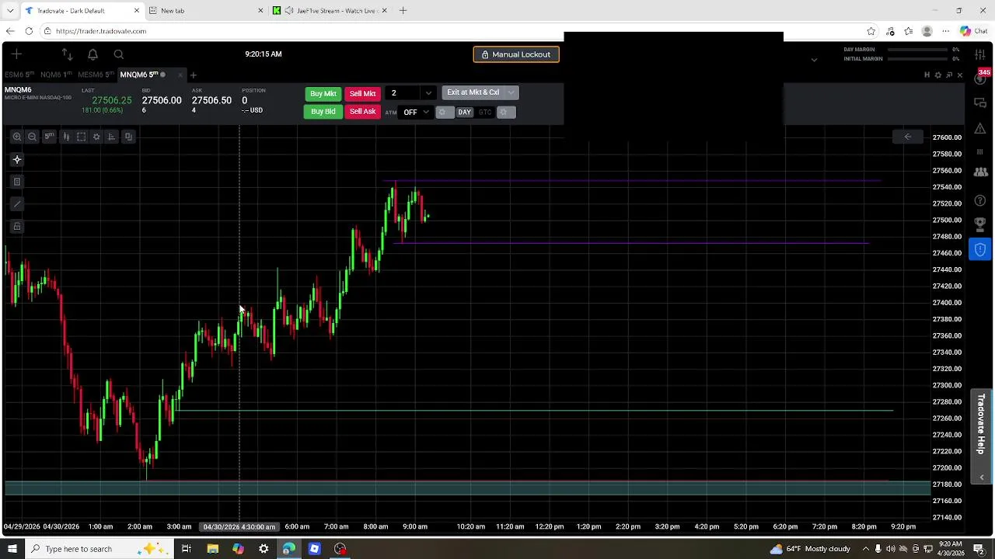Open the up-down arrows orders icon
The height and width of the screenshot is (559, 995).
tap(67, 54)
